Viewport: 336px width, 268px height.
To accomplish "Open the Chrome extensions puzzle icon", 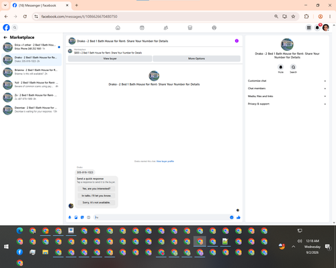I will coord(306,17).
